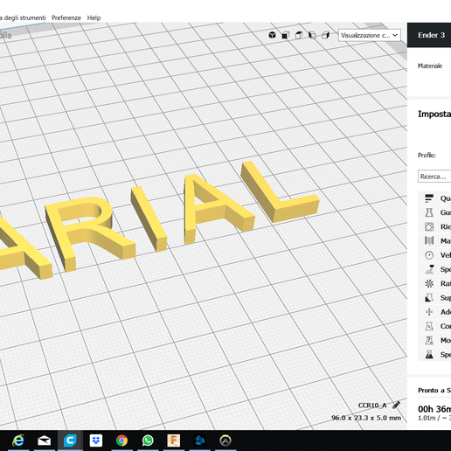Image resolution: width=451 pixels, height=451 pixels.
Task: Open WhatsApp from the taskbar
Action: (148, 441)
